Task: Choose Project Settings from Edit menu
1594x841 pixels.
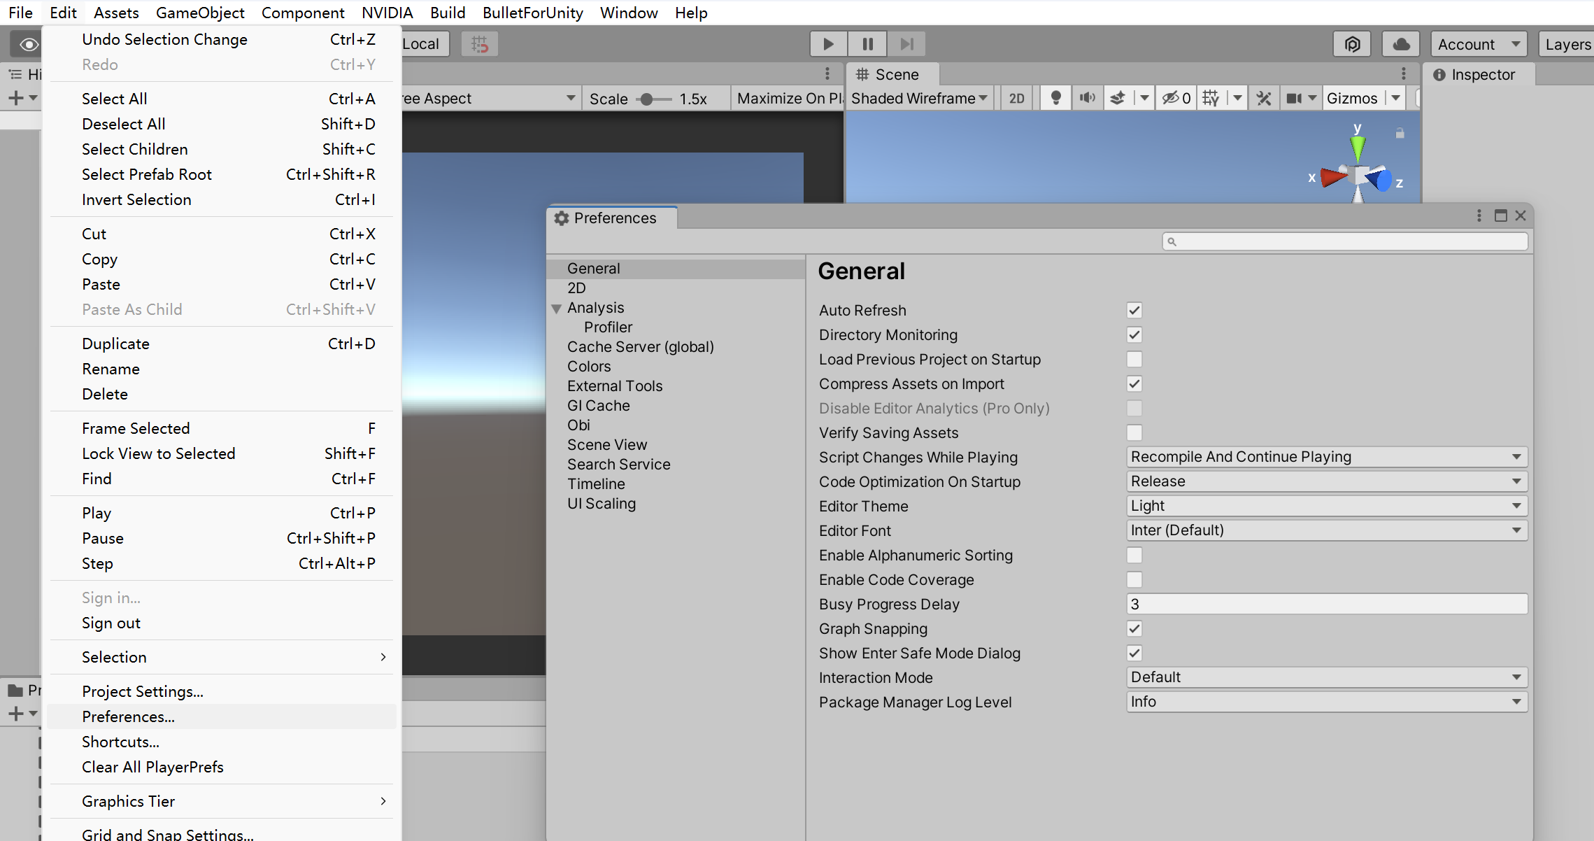Action: [x=143, y=691]
